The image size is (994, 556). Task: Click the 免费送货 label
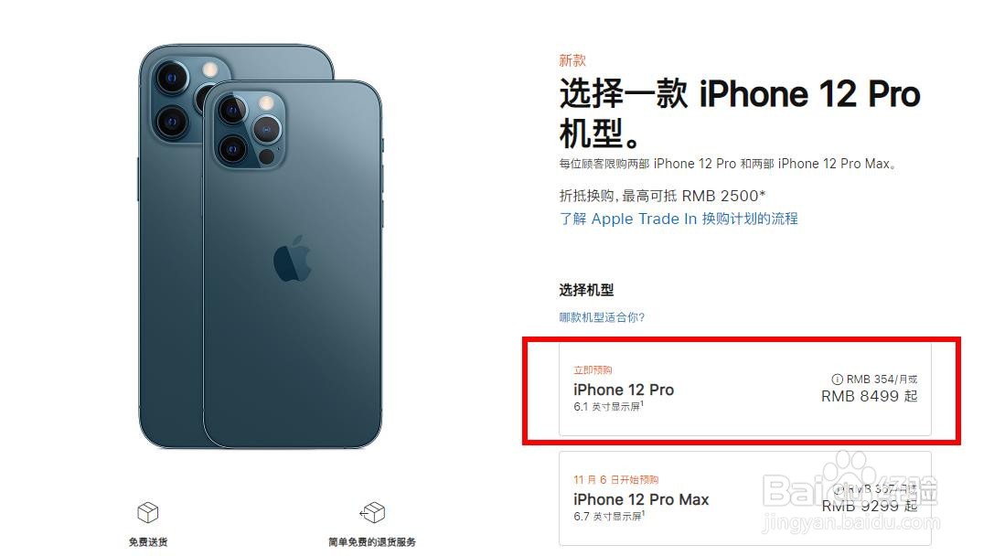click(x=148, y=542)
